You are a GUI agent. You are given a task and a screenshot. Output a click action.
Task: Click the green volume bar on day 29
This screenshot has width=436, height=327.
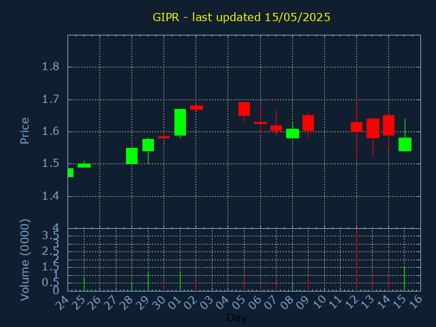coord(149,281)
